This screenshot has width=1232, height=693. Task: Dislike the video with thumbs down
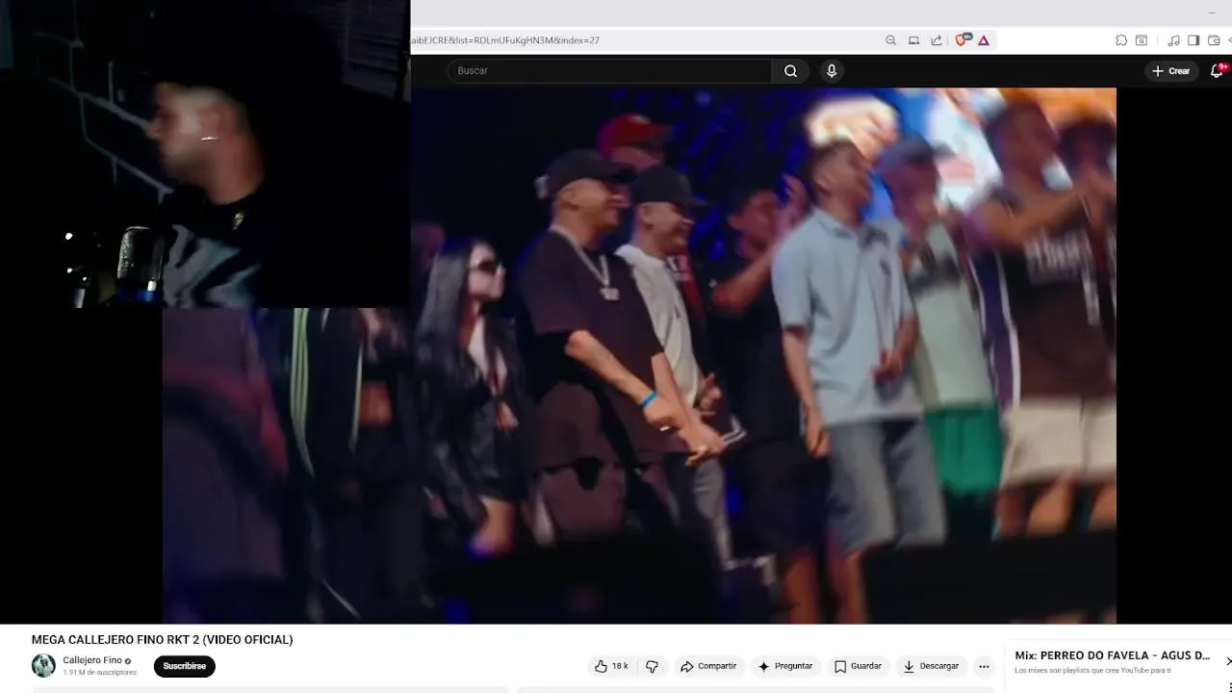pyautogui.click(x=652, y=666)
